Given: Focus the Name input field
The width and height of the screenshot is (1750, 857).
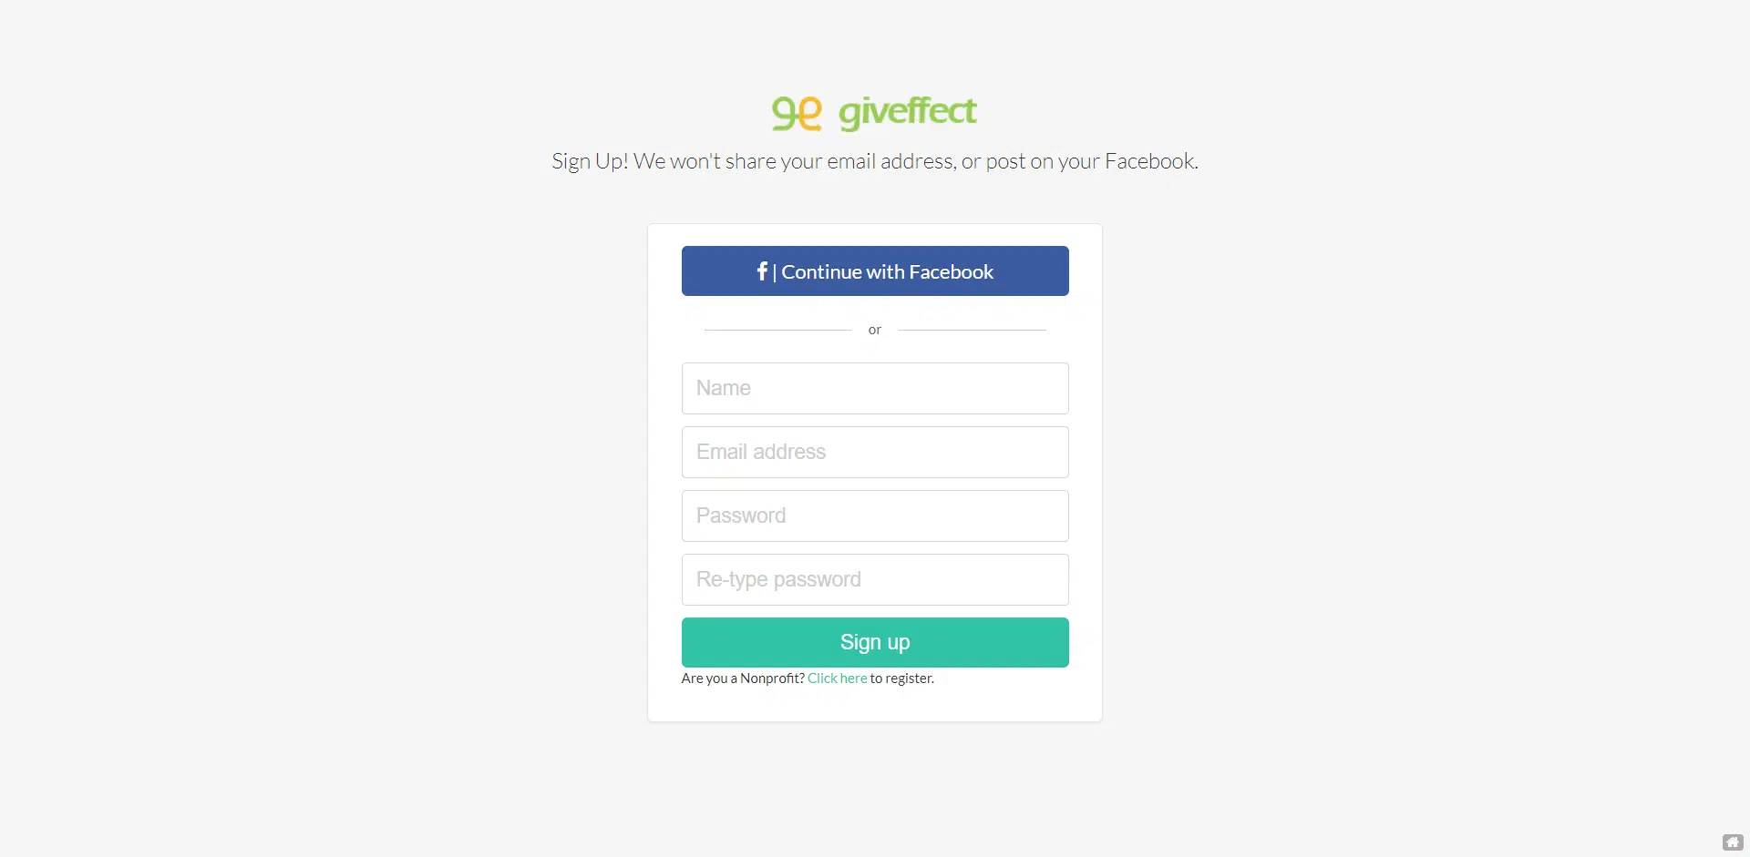Looking at the screenshot, I should [x=875, y=389].
